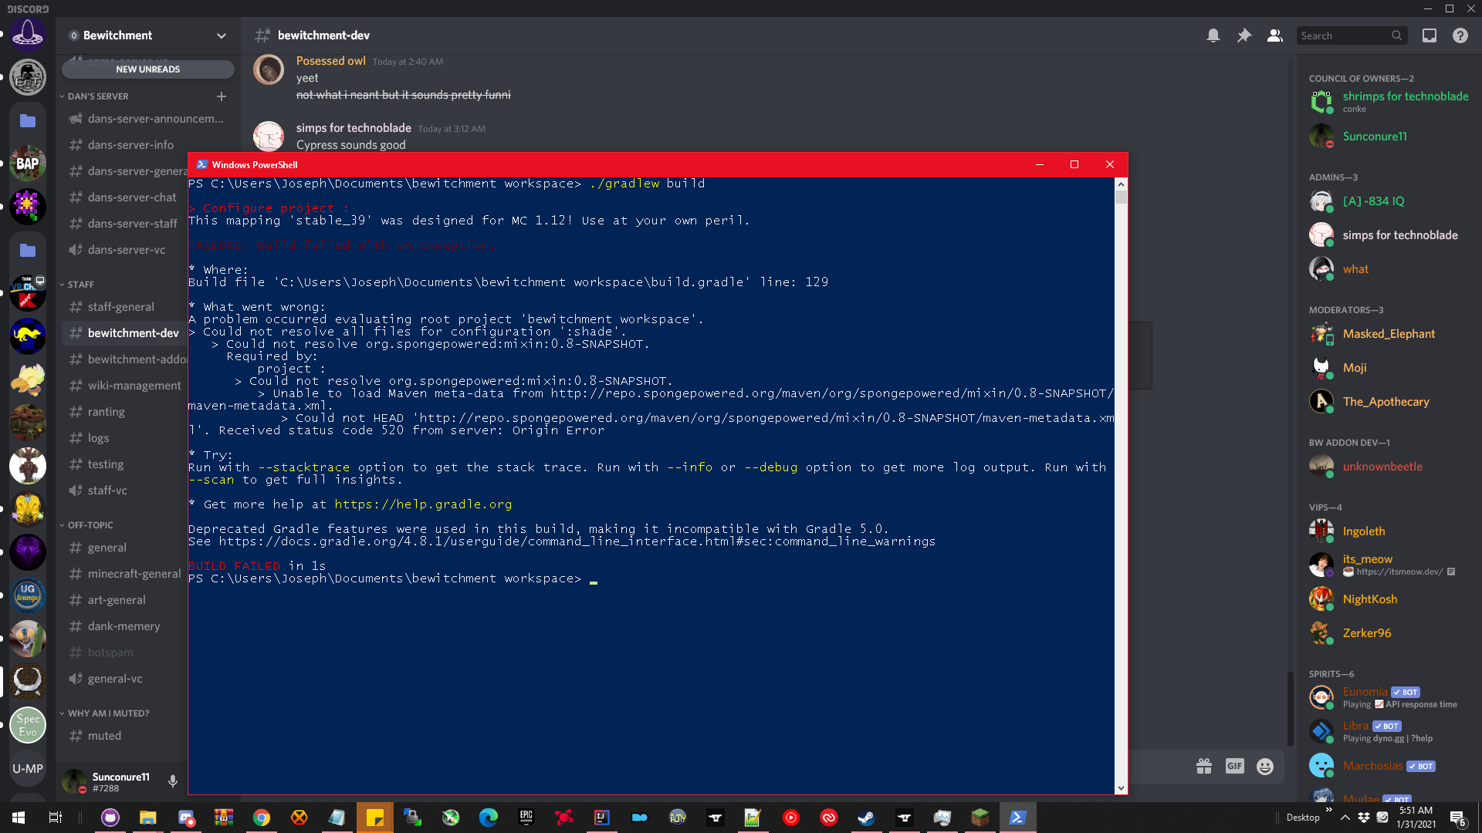Open the emoji picker
This screenshot has height=833, width=1482.
[1265, 766]
